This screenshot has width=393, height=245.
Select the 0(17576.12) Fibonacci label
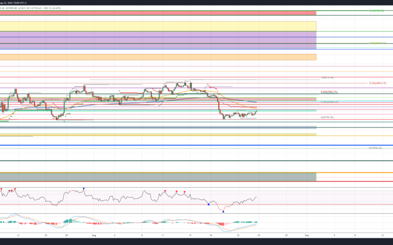(x=375, y=148)
